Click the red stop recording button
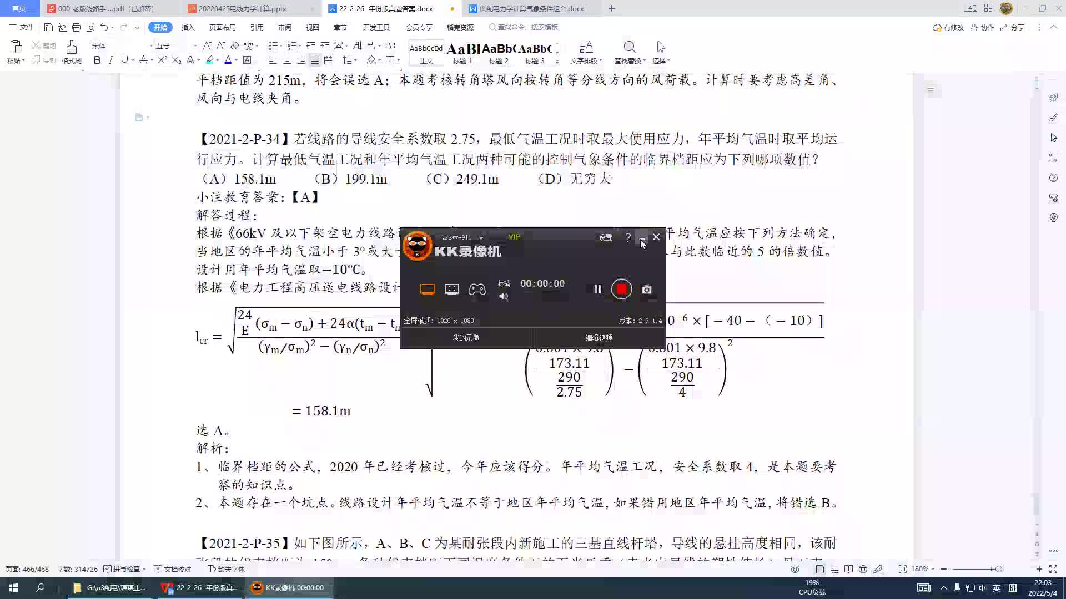 coord(621,290)
